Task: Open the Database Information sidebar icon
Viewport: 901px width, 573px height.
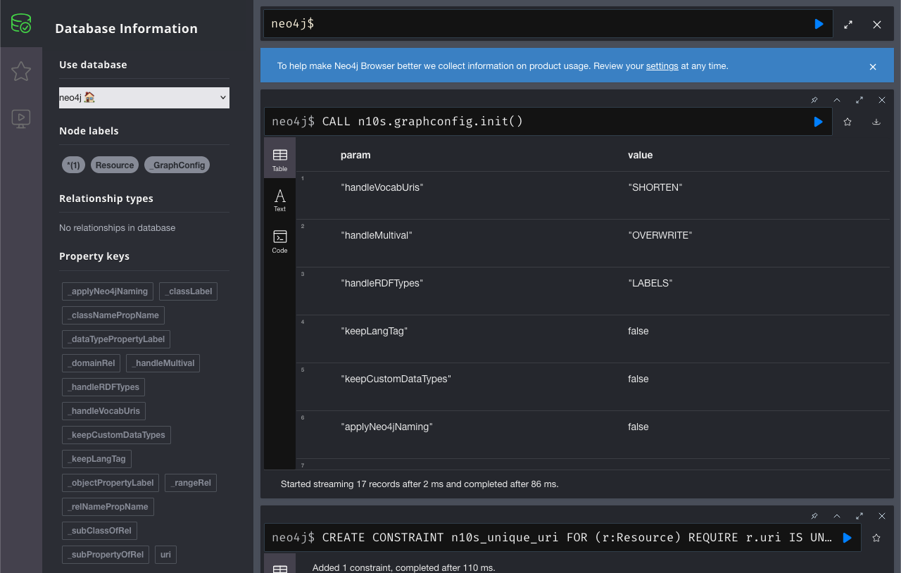Action: point(21,24)
